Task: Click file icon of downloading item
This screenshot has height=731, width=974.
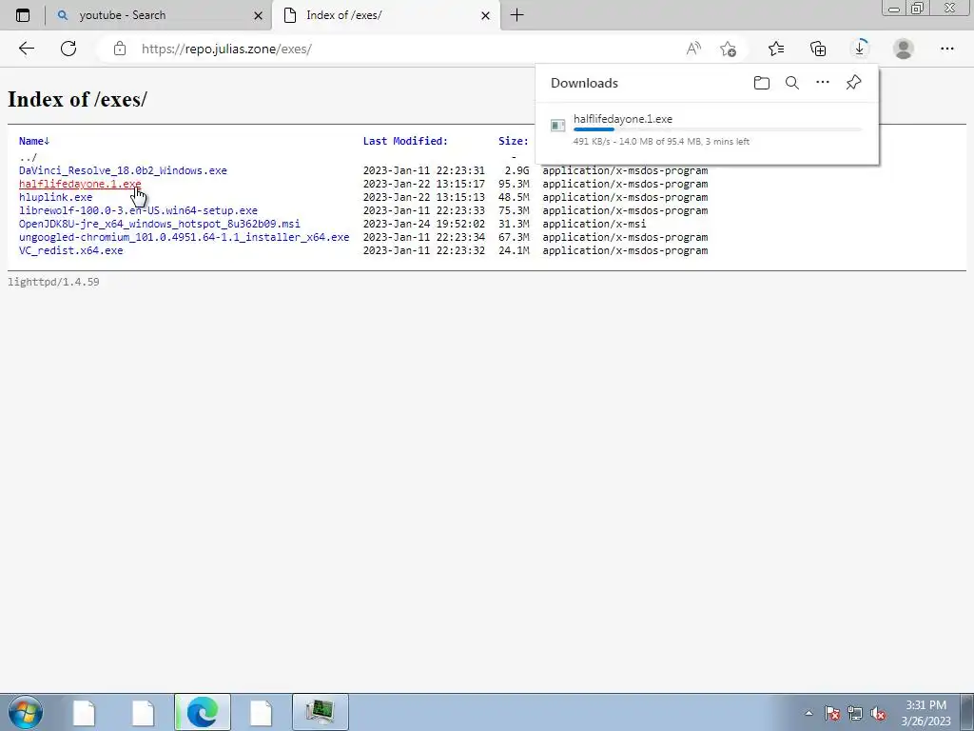Action: coord(557,126)
